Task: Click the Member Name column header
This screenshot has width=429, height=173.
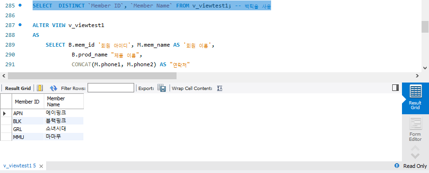Action: pyautogui.click(x=64, y=102)
